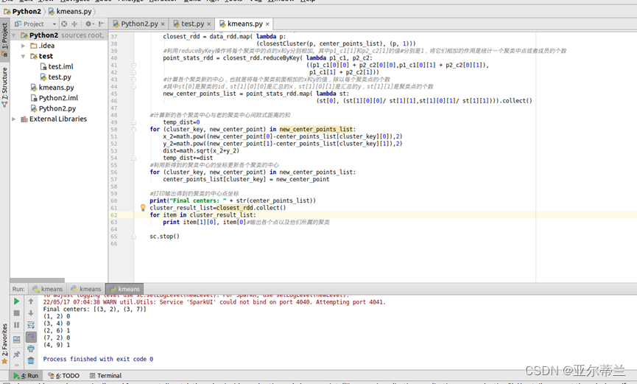Screen dimensions: 637x384
Task: Select Python2.iml in project tree
Action: (x=54, y=98)
